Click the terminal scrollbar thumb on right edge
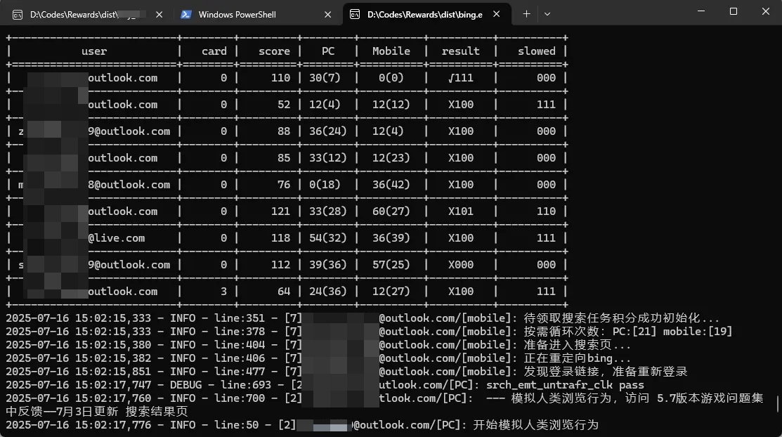Image resolution: width=782 pixels, height=437 pixels. [778, 404]
